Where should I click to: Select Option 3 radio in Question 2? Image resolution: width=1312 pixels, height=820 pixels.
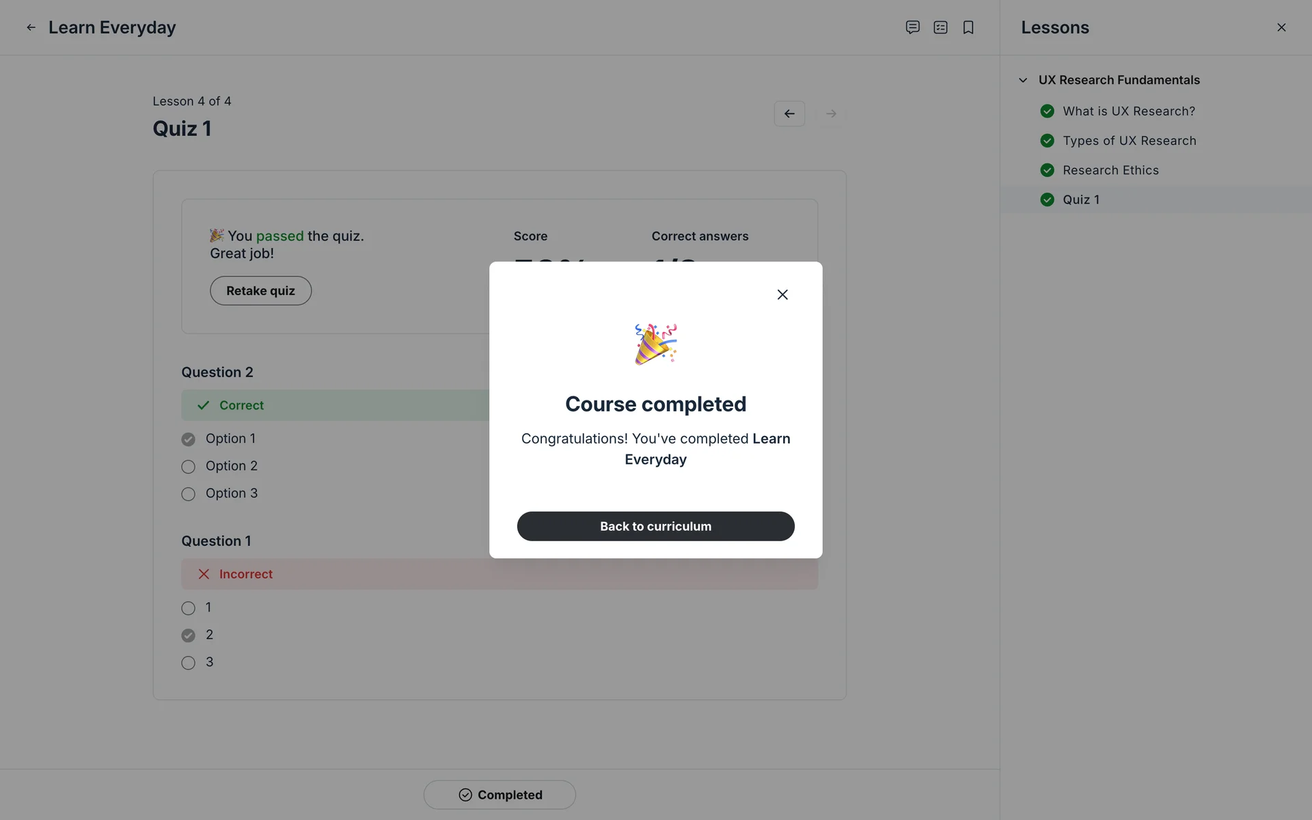click(x=189, y=494)
